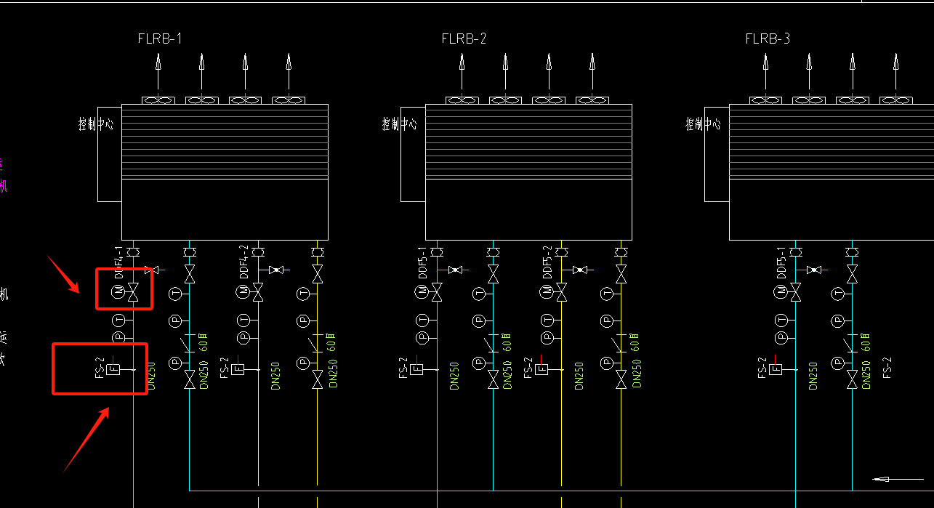
Task: Click the FS-2 label beside DDF4-2's flow switch
Action: point(225,368)
